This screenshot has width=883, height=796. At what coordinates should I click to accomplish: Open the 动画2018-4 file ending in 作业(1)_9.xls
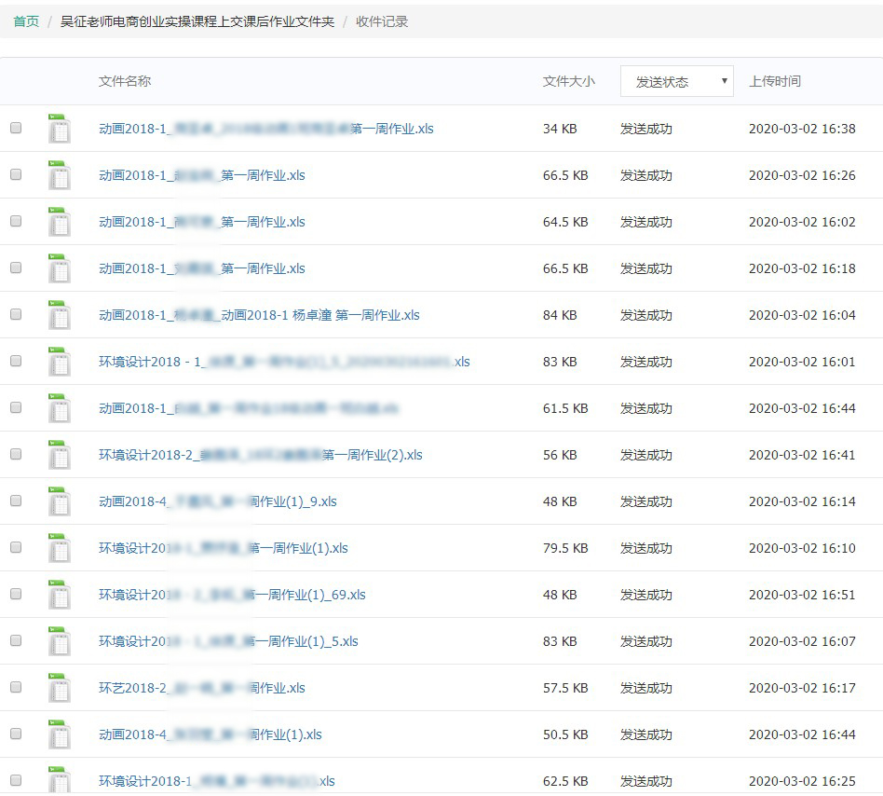click(x=218, y=501)
